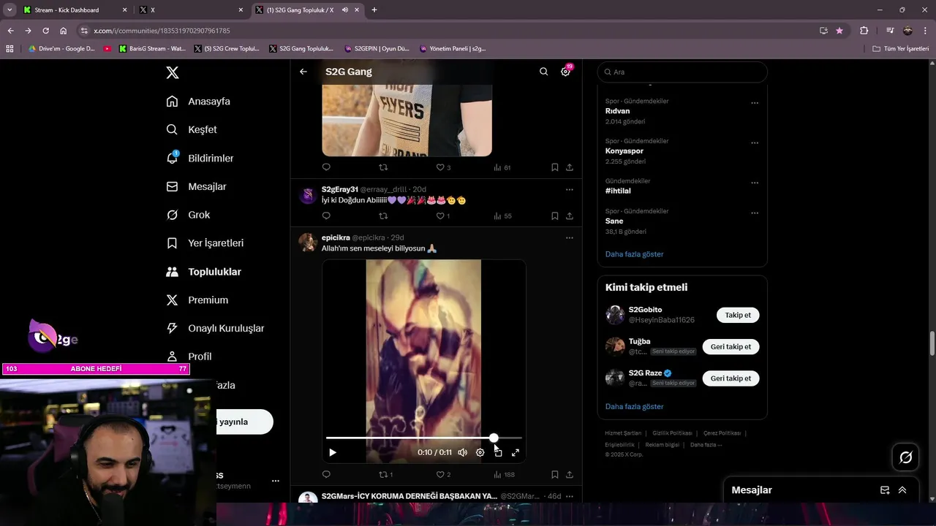Open Gizlilik Politikası link
The height and width of the screenshot is (526, 936).
click(x=671, y=433)
